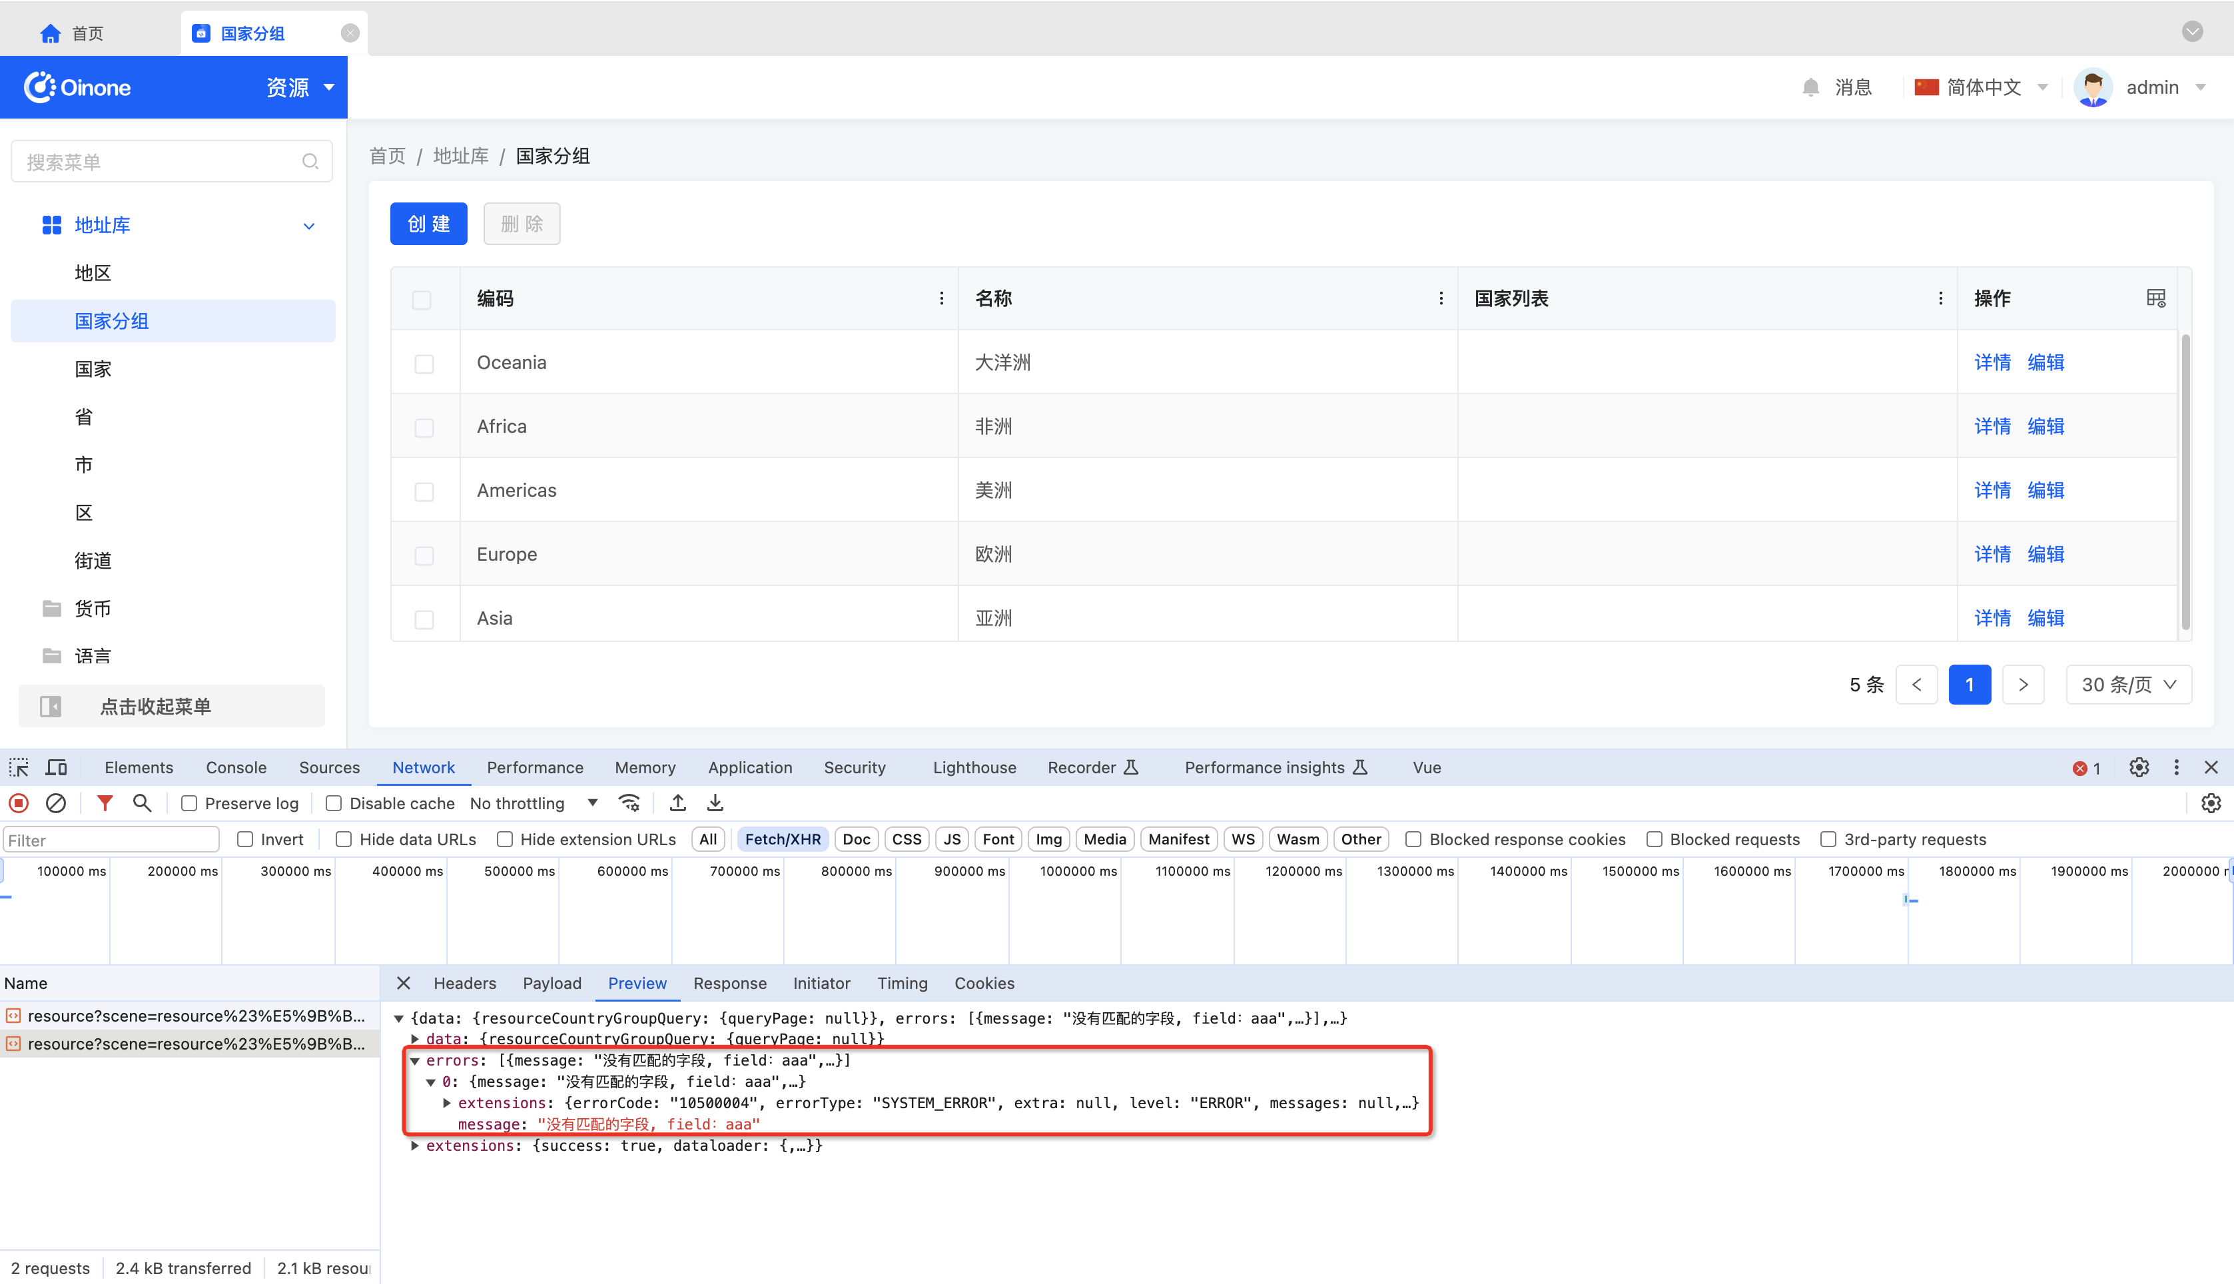The height and width of the screenshot is (1284, 2234).
Task: Click the clear network log icon
Action: point(55,803)
